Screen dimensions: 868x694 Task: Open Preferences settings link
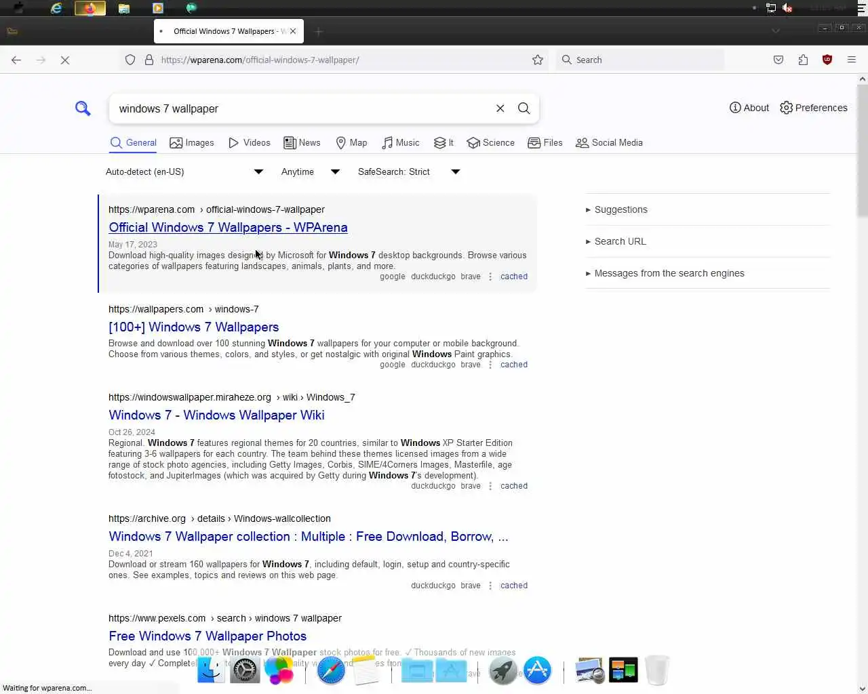tap(814, 108)
